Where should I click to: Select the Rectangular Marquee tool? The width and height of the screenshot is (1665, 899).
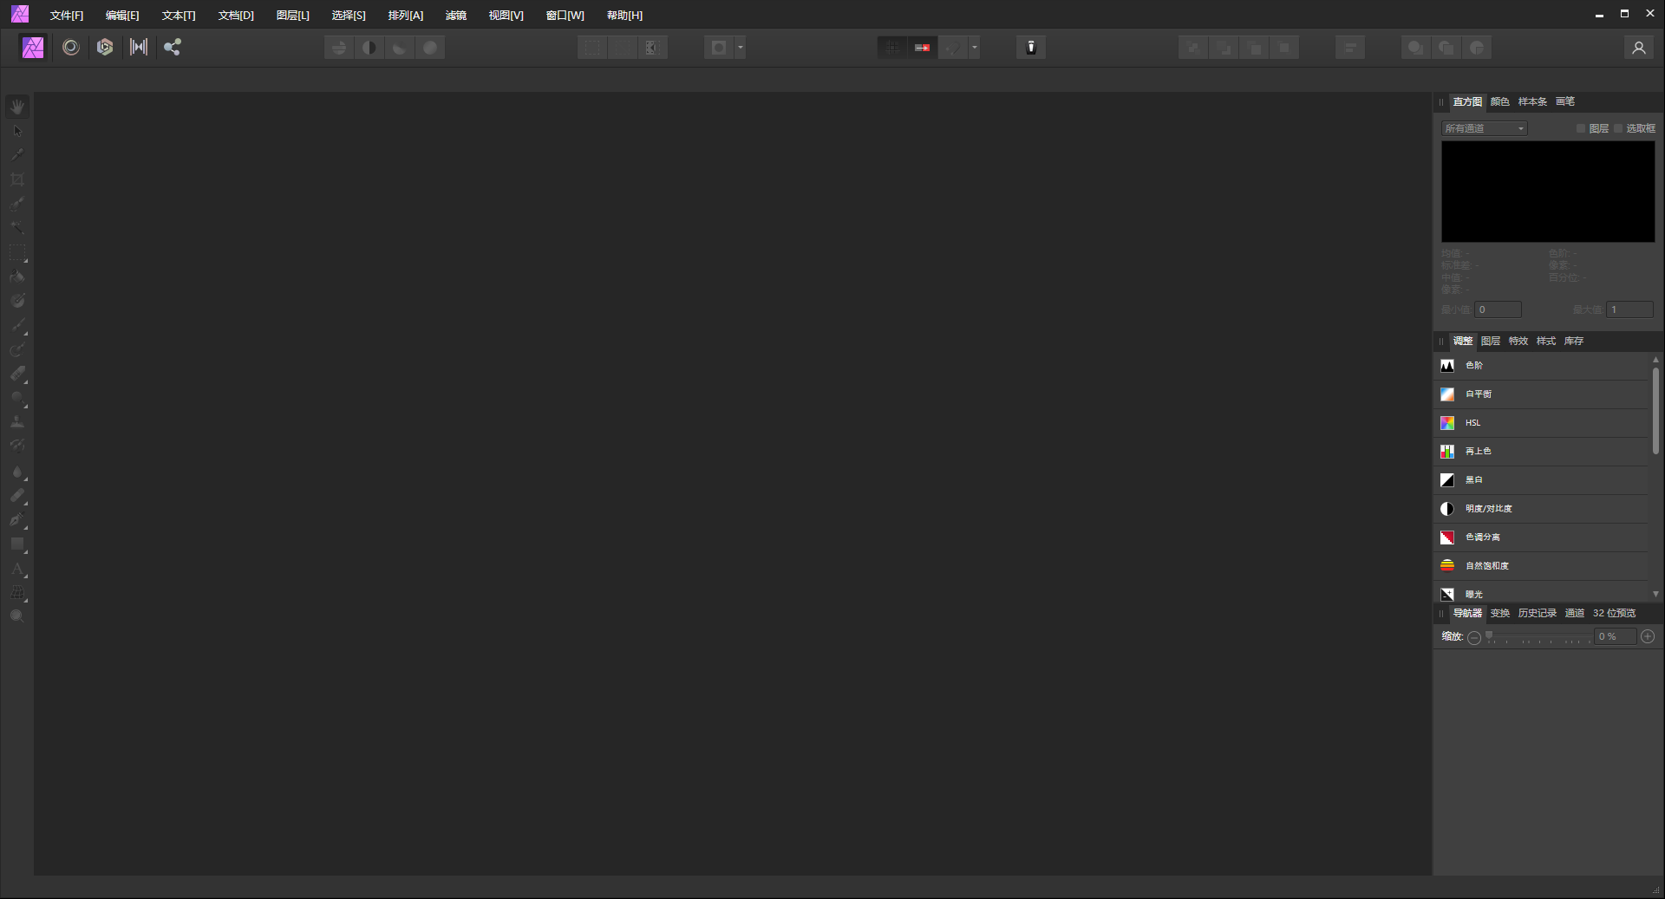17,252
